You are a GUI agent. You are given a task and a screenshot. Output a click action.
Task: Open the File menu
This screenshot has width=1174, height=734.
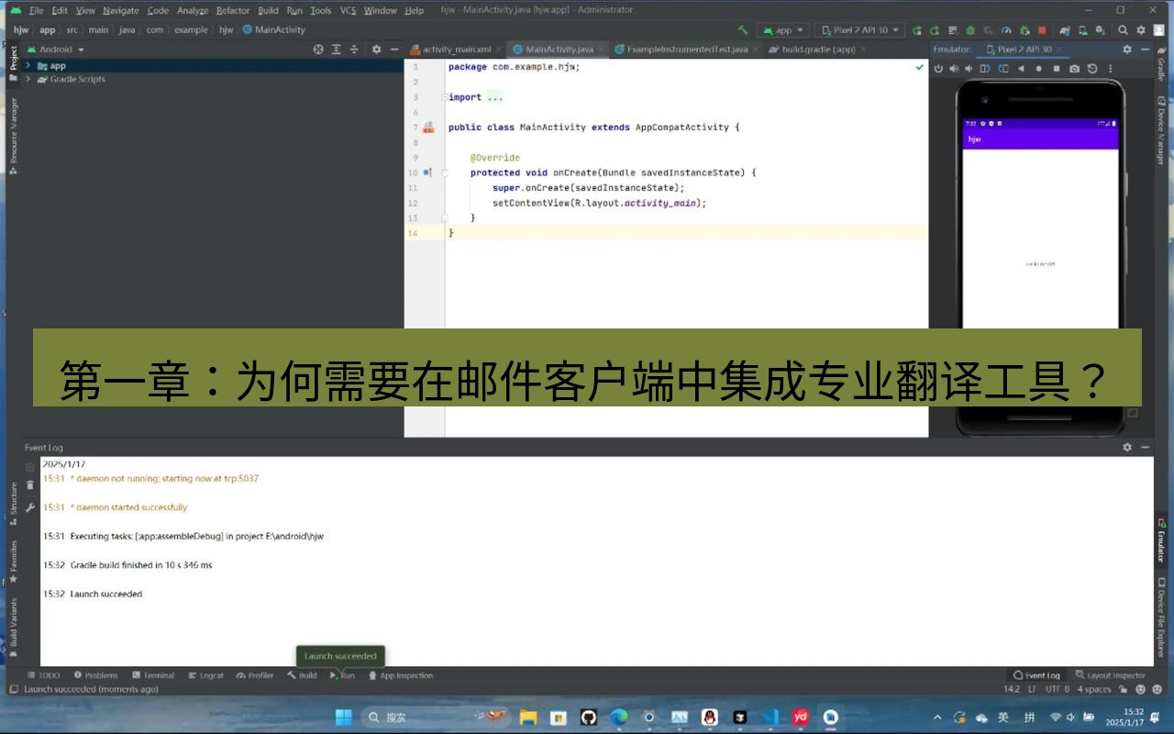coord(36,10)
